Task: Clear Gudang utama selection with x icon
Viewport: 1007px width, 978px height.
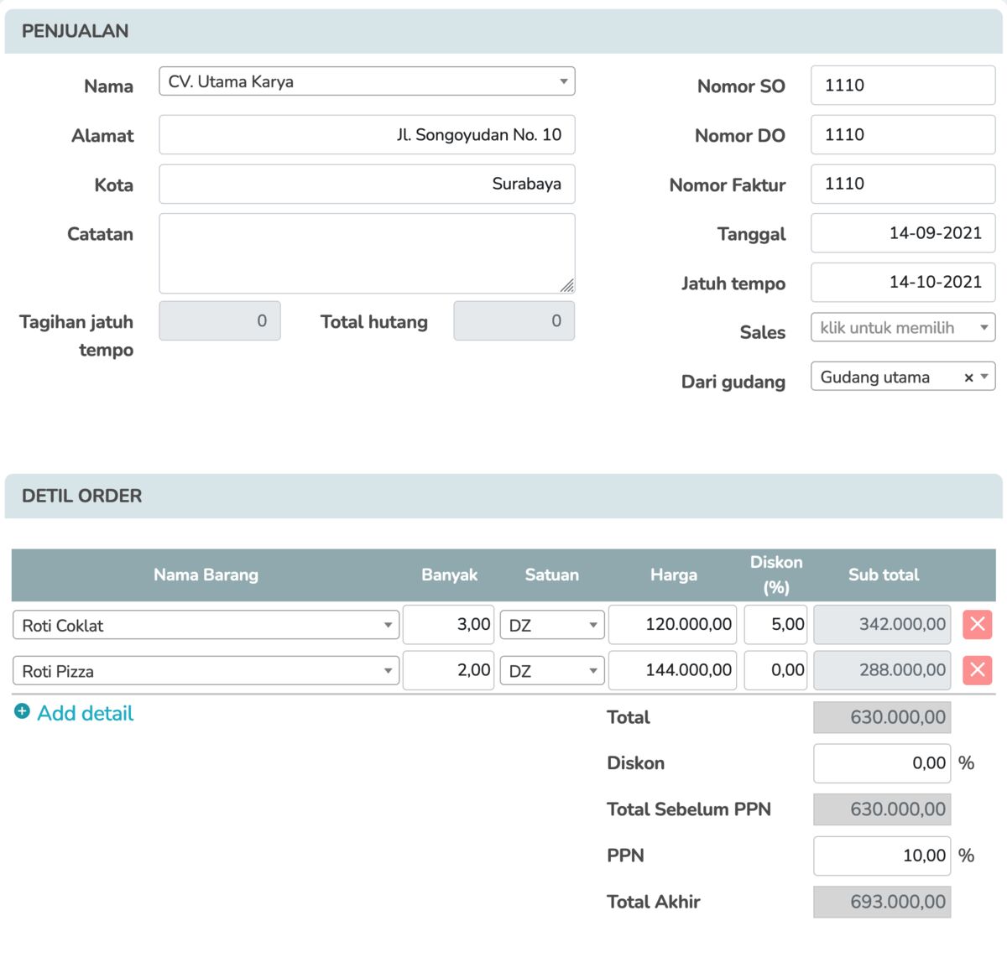Action: point(968,377)
